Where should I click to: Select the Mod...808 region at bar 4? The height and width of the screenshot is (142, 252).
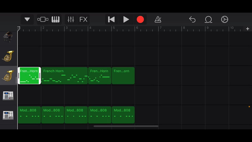coord(100,115)
